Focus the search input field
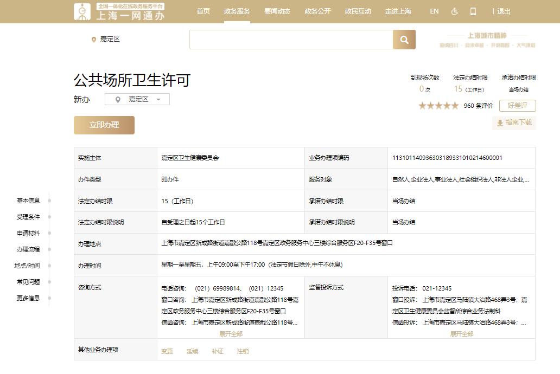This screenshot has width=560, height=374. click(291, 40)
